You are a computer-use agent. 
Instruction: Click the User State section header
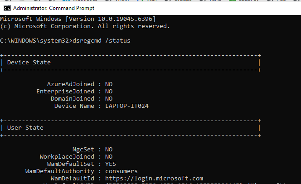(x=25, y=128)
